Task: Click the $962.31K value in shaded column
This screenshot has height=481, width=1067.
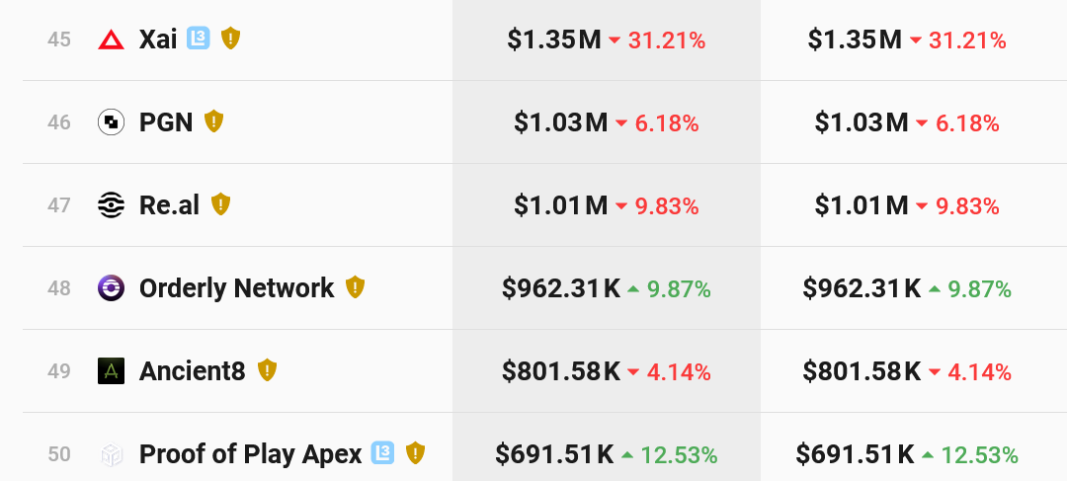Action: 561,289
